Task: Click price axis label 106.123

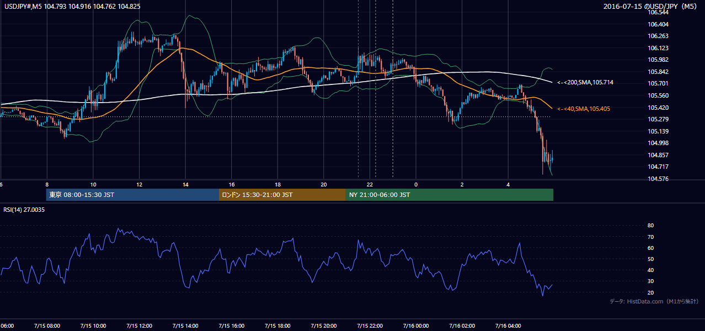Action: coord(658,48)
